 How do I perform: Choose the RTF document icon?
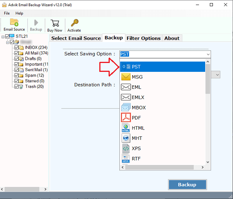pyautogui.click(x=126, y=158)
